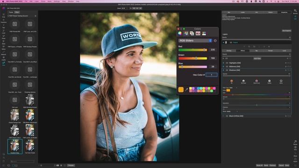Image resolution: width=299 pixels, height=168 pixels.
Task: Select the Mask tool
Action: click(x=3, y=42)
